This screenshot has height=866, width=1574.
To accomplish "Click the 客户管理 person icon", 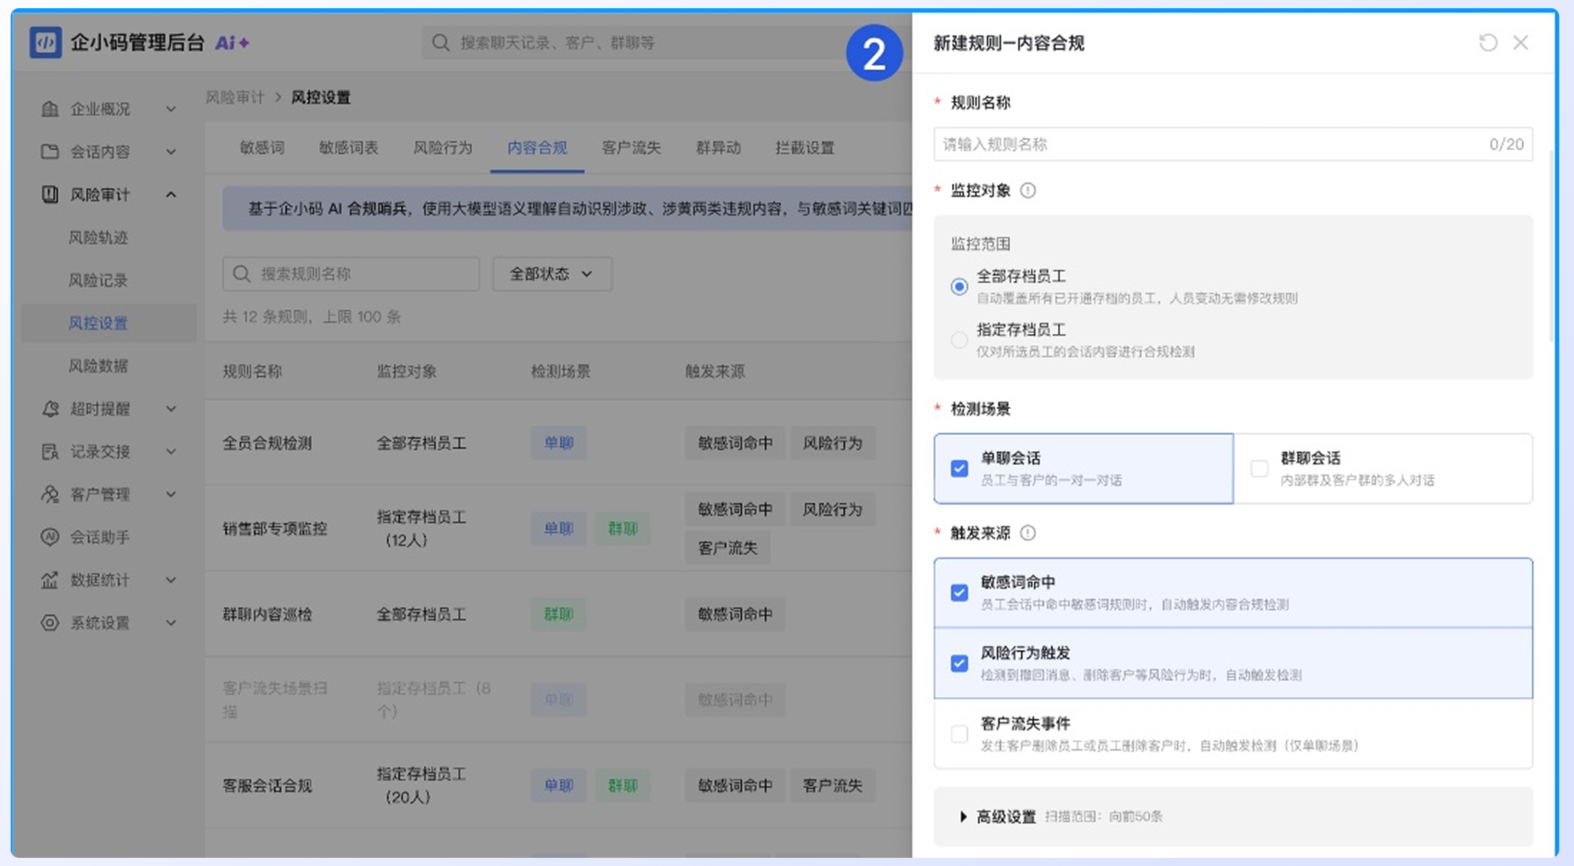I will pyautogui.click(x=50, y=494).
